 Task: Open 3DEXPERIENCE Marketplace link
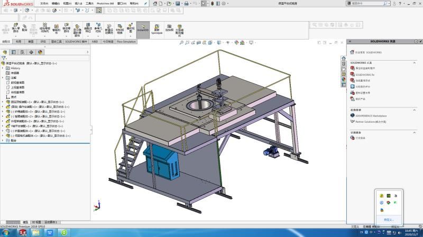coord(370,115)
